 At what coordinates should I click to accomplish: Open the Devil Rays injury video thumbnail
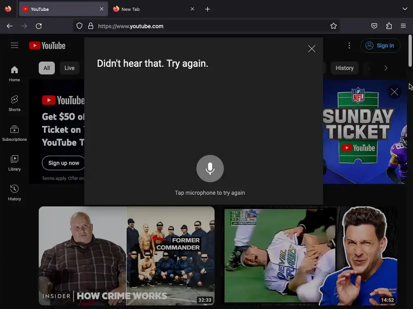311,255
